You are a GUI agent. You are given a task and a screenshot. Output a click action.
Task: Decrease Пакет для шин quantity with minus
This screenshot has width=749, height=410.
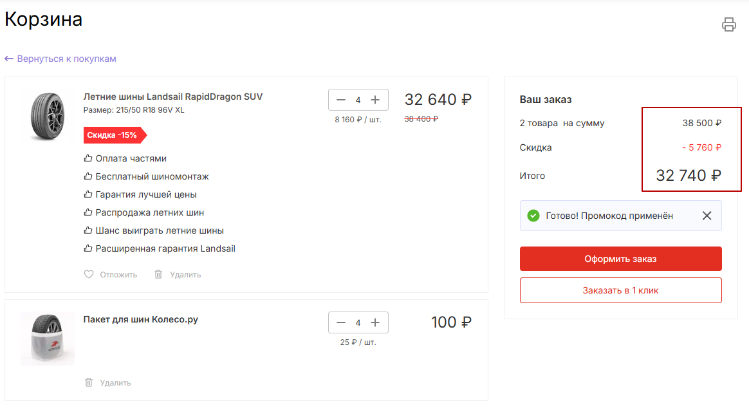(x=341, y=322)
